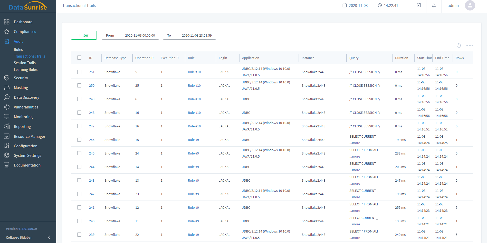
Task: Click the admin user avatar icon
Action: pos(470,5)
